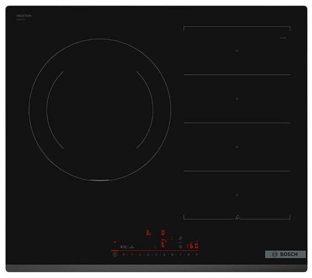Tap the 160 timer display
The image size is (312, 278).
192,246
